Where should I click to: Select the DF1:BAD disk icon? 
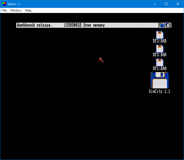coord(160,62)
